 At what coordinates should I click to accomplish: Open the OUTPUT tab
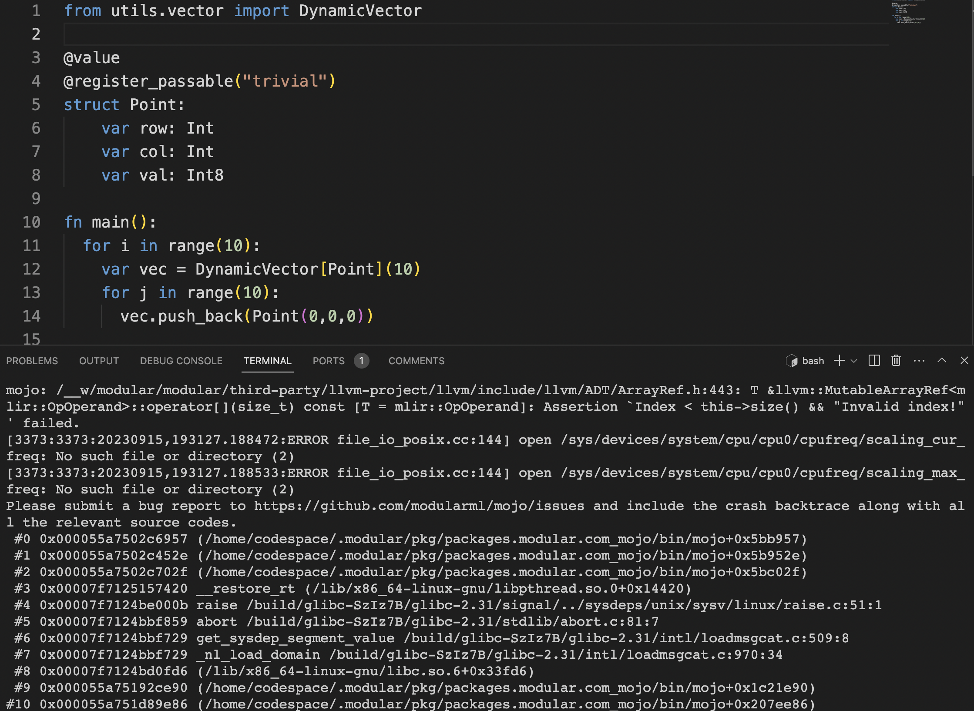[99, 361]
